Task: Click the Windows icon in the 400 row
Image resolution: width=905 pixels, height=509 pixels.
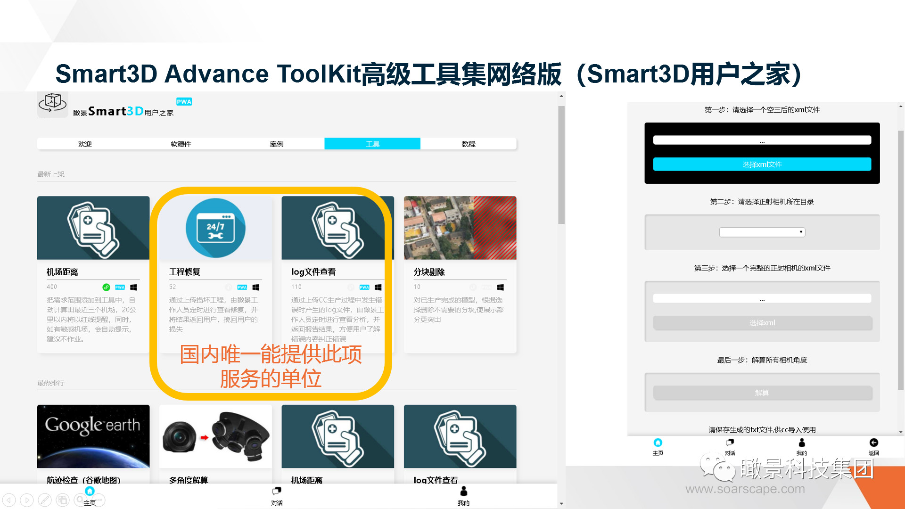Action: click(x=133, y=287)
